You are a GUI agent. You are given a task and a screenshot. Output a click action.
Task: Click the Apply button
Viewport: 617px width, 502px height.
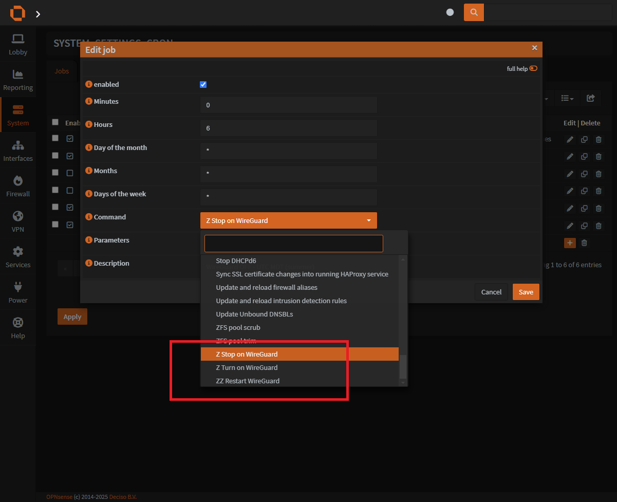point(72,317)
